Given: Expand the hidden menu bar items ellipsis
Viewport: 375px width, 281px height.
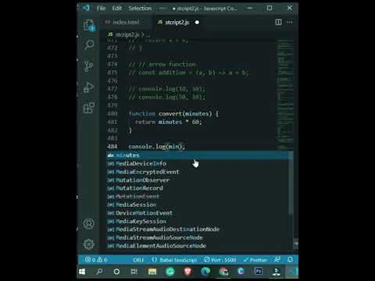Looking at the screenshot, I should click(162, 9).
